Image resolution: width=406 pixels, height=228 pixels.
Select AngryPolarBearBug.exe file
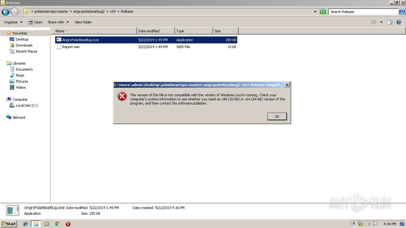coord(146,40)
